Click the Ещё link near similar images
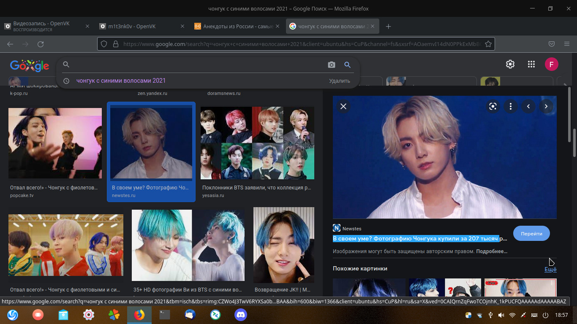The width and height of the screenshot is (577, 324). (x=550, y=269)
